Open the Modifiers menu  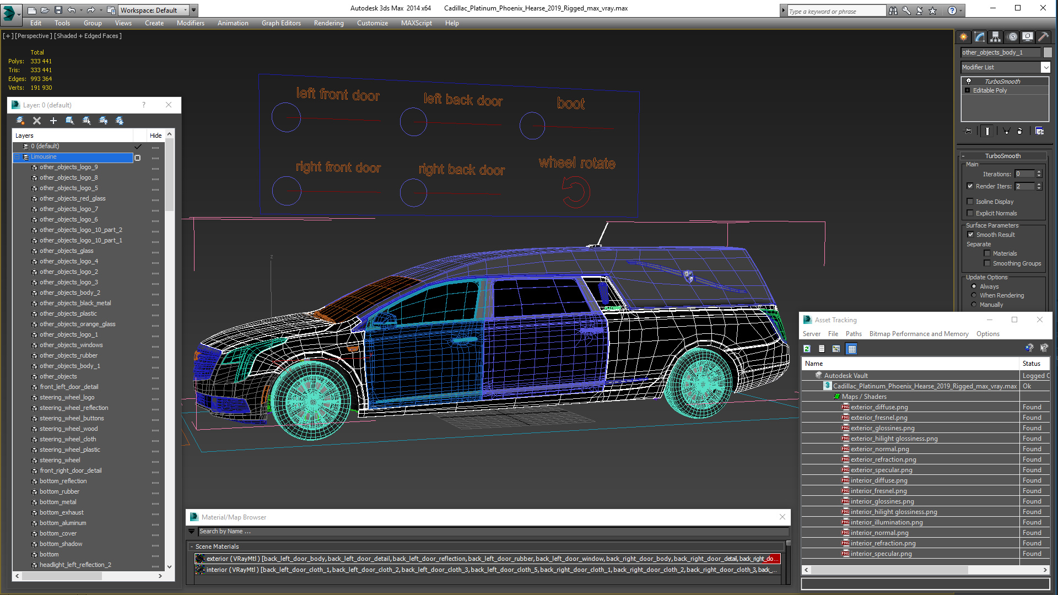pyautogui.click(x=190, y=23)
